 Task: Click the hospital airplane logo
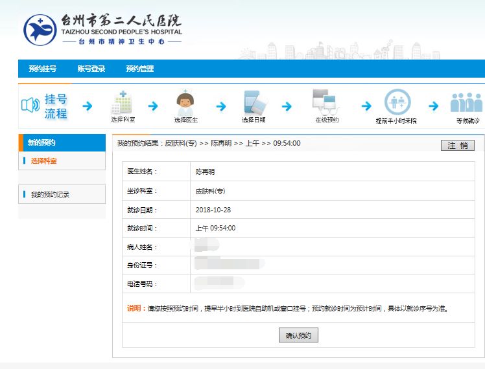coord(40,30)
